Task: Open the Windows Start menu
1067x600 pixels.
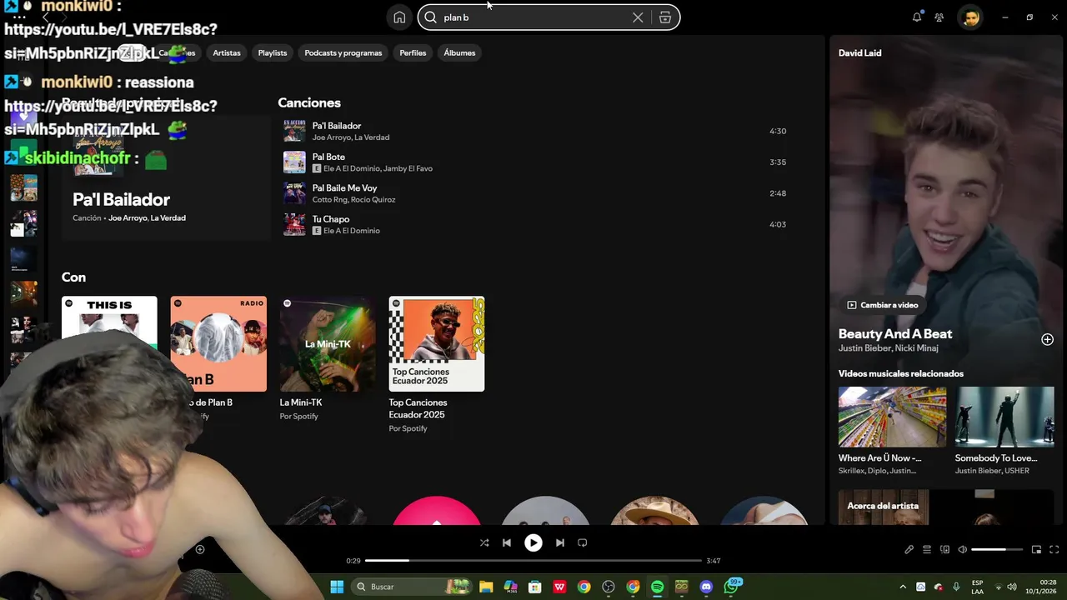Action: click(x=337, y=587)
